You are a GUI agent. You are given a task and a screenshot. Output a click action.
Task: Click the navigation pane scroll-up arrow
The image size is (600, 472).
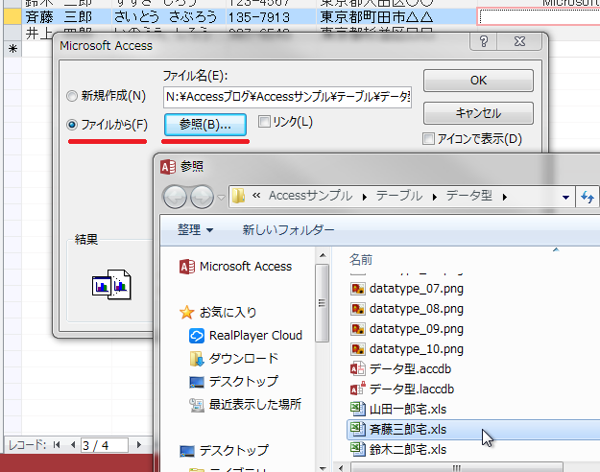(x=323, y=255)
